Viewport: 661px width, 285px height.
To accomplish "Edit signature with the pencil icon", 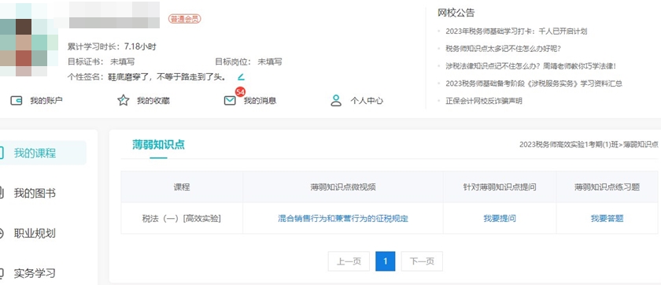I will tap(241, 76).
